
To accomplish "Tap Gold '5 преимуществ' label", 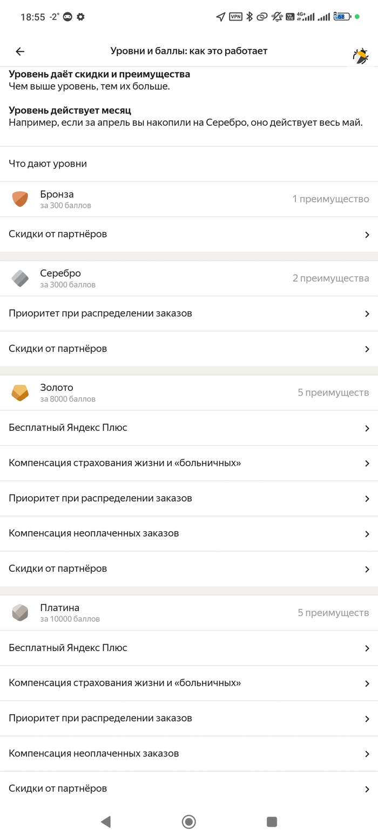I will 333,392.
